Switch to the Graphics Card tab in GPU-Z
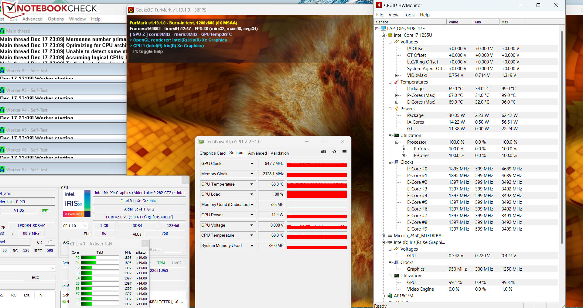The height and width of the screenshot is (308, 583). click(x=212, y=153)
